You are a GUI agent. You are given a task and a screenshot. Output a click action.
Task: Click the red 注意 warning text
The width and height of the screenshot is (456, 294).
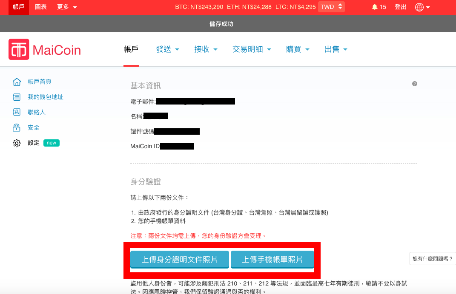click(x=199, y=236)
